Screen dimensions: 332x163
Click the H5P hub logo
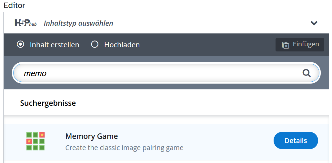[x=25, y=23]
